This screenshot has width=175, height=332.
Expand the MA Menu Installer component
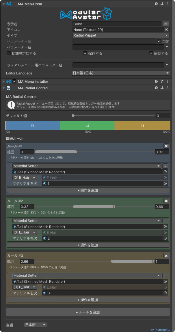[3, 81]
